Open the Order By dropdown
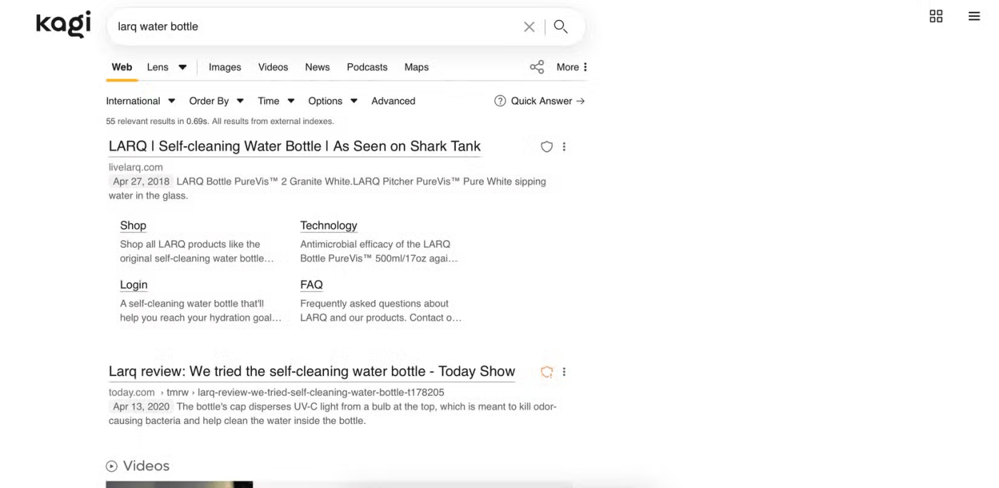Image resolution: width=999 pixels, height=488 pixels. tap(216, 101)
